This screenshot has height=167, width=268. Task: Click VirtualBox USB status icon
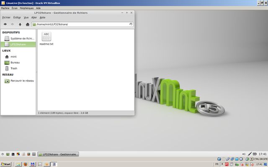click(x=228, y=159)
